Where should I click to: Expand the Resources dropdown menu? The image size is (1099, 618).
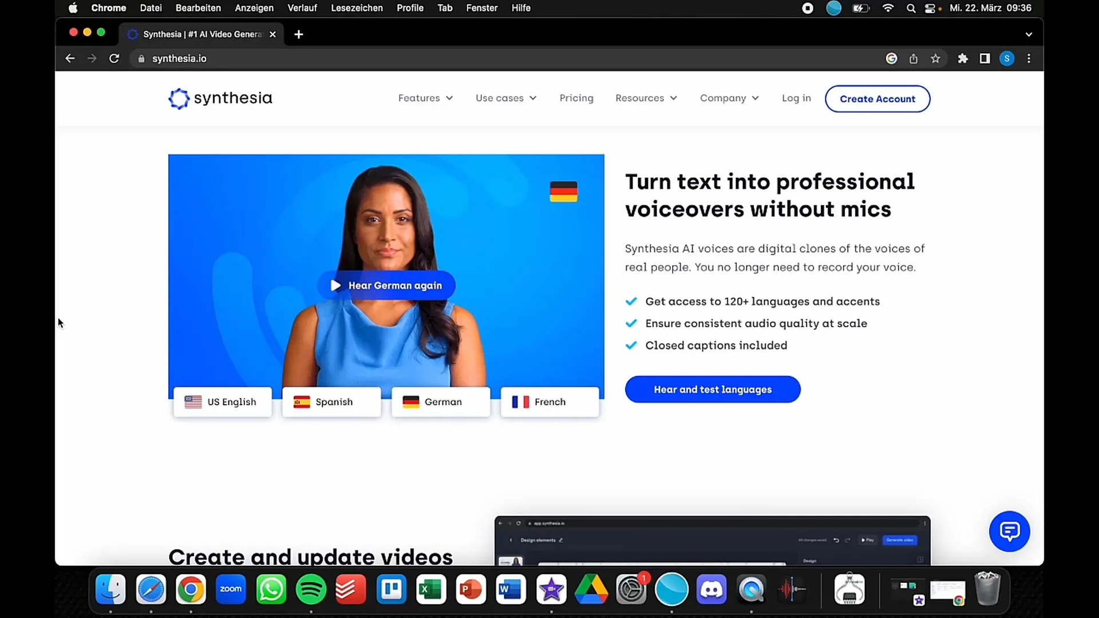tap(646, 98)
